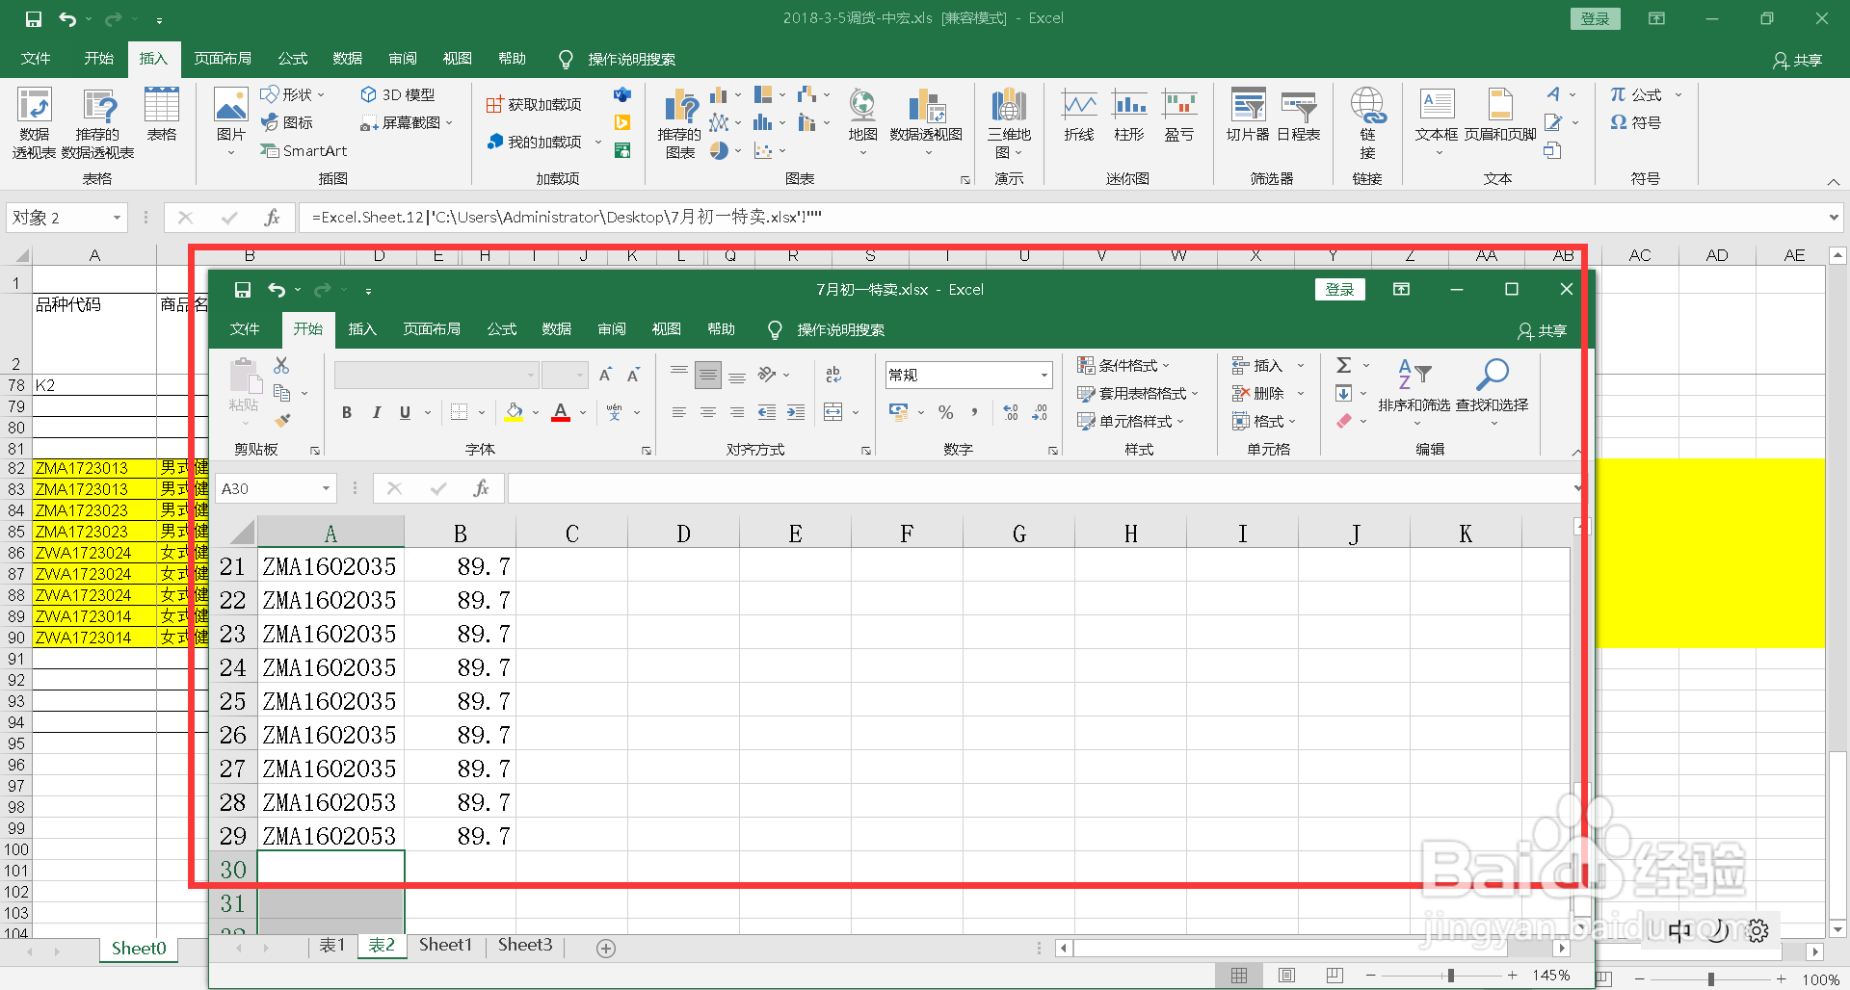This screenshot has height=990, width=1850.
Task: Select the Insert tab of embedded window
Action: [362, 329]
